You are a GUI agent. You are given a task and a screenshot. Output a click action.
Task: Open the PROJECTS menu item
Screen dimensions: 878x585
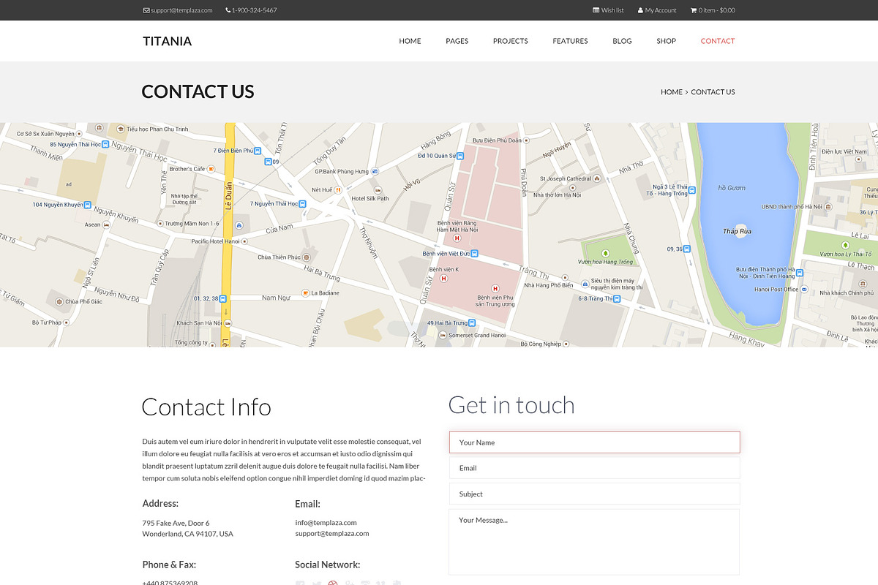click(510, 41)
